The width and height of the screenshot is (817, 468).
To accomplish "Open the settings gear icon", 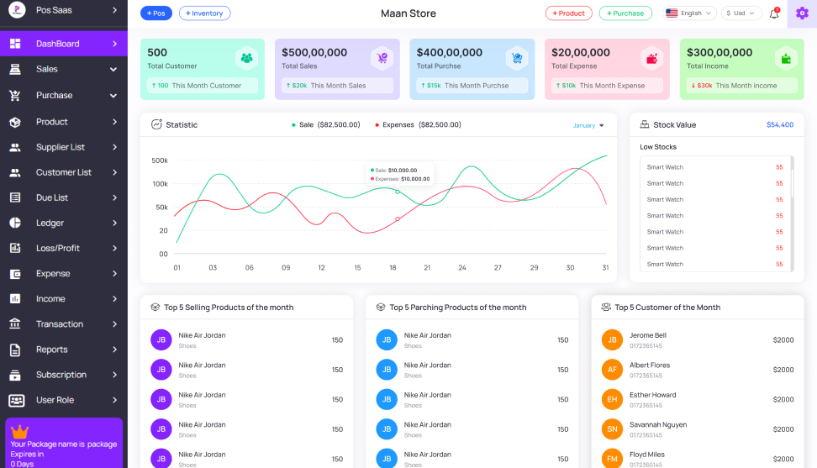I will pos(801,13).
